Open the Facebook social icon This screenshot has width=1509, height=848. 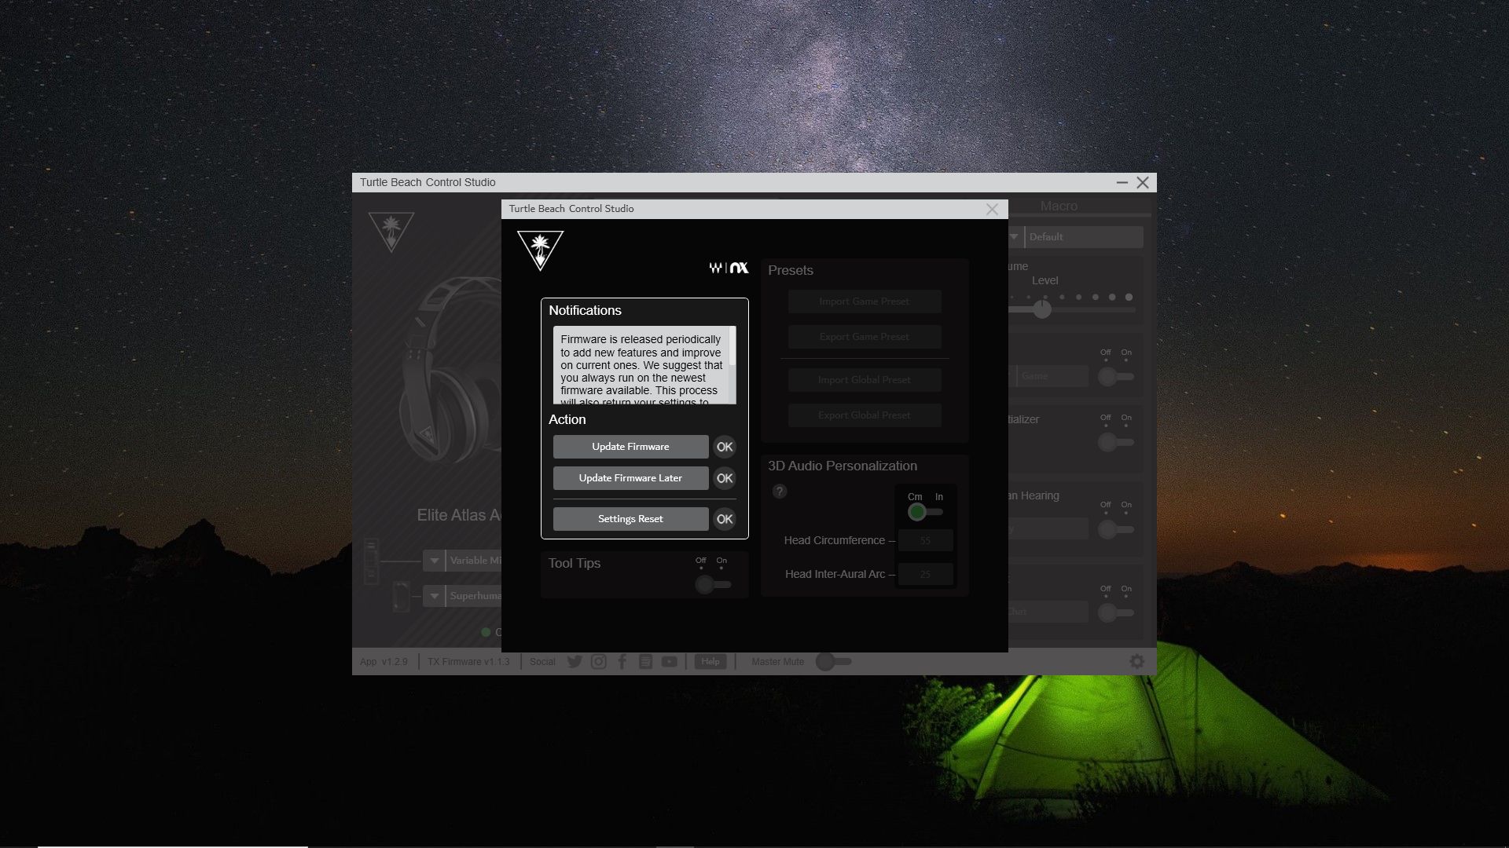point(622,662)
